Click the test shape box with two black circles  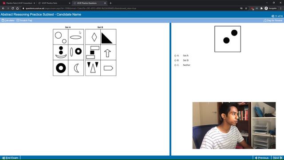(228, 39)
